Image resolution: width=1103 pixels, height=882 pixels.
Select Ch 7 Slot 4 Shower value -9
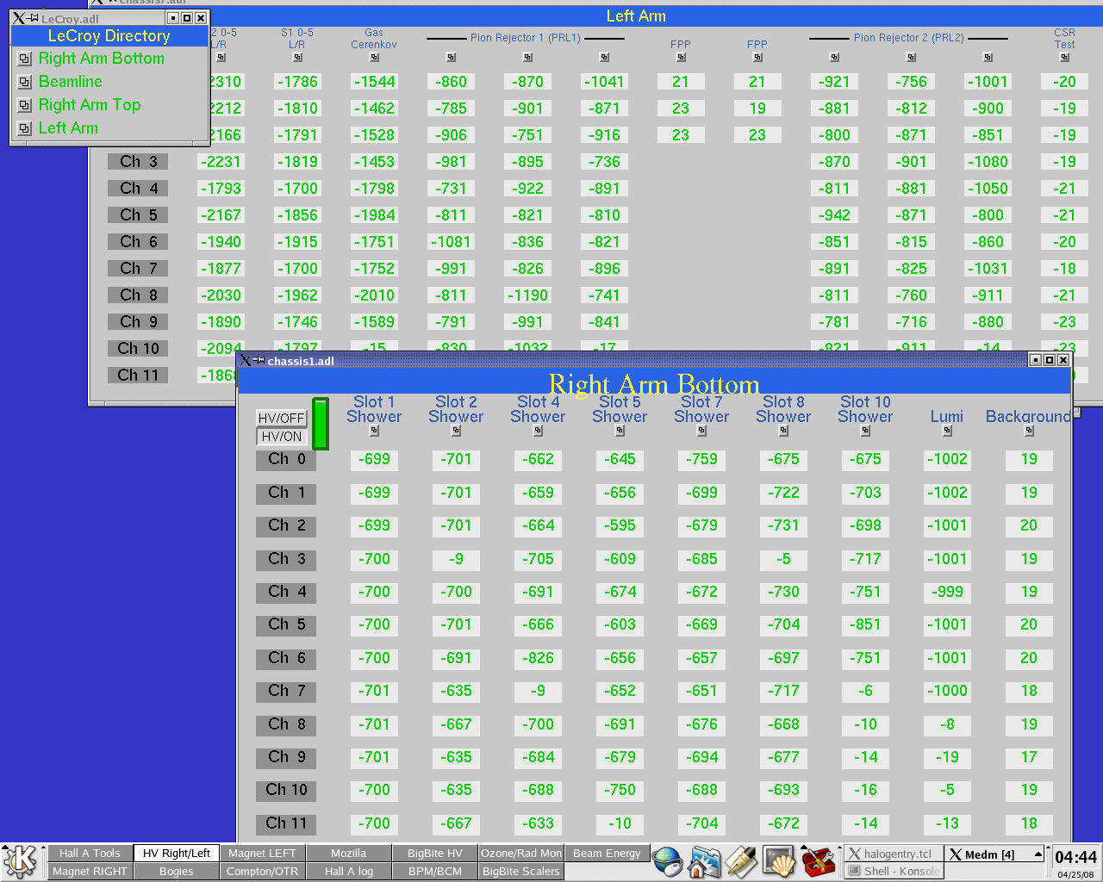tap(538, 691)
